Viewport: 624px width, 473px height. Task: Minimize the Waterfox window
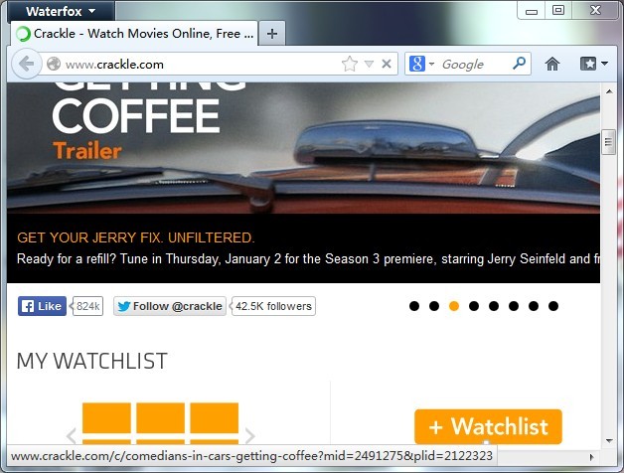pyautogui.click(x=532, y=11)
